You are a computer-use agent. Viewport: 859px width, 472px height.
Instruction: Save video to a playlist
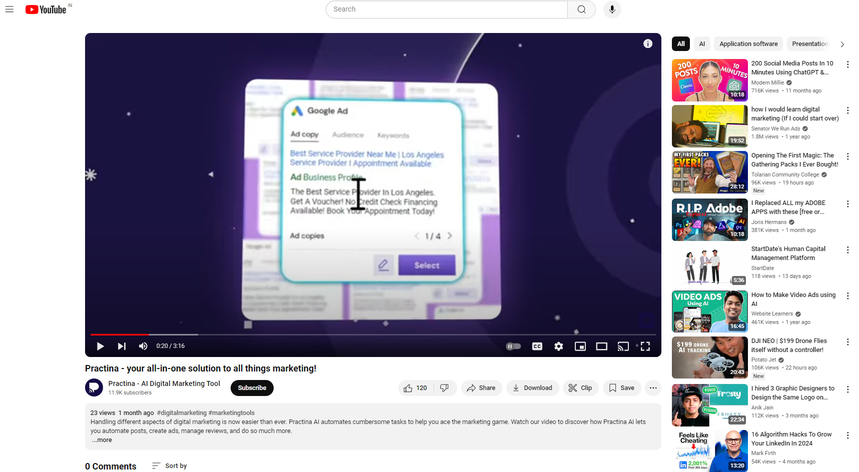622,388
